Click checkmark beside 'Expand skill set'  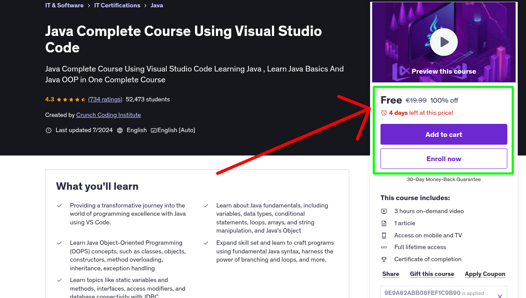206,243
